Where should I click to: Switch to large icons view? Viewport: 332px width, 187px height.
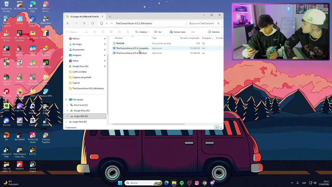pyautogui.click(x=221, y=128)
